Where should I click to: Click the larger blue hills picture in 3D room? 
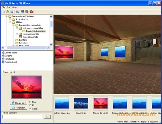pyautogui.click(x=120, y=52)
